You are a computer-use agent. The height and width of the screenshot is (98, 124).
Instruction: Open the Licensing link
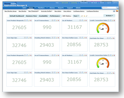coord(74,3)
